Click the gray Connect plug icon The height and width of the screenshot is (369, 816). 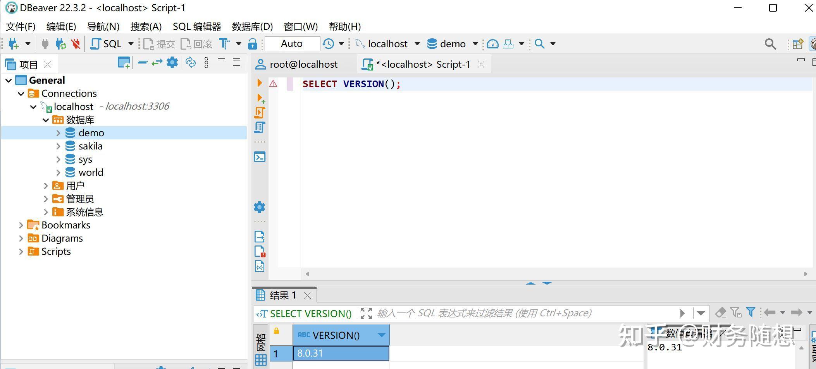45,44
